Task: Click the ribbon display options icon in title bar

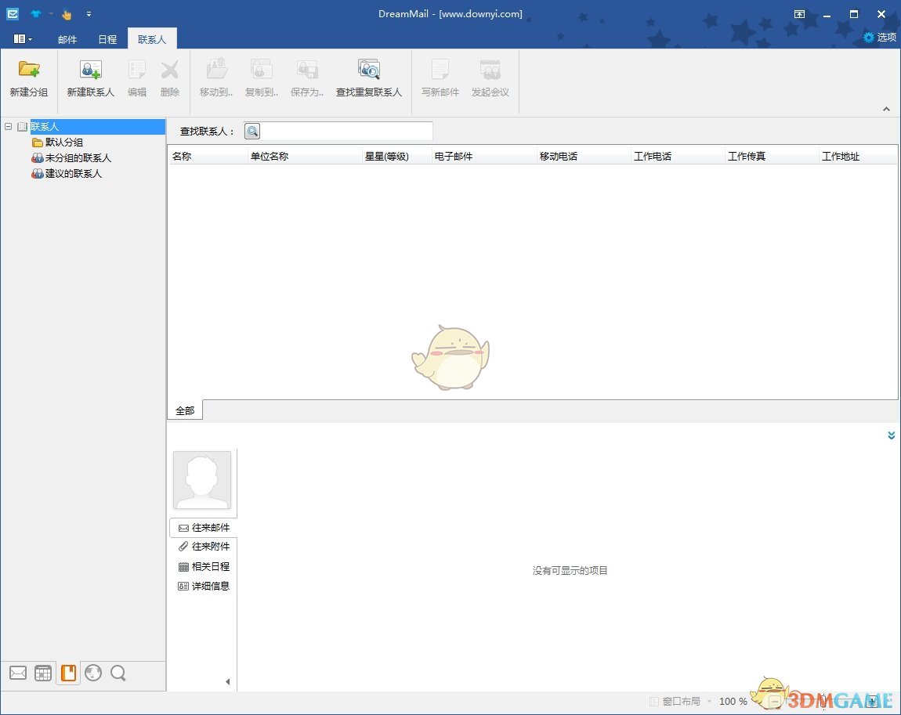Action: tap(799, 14)
